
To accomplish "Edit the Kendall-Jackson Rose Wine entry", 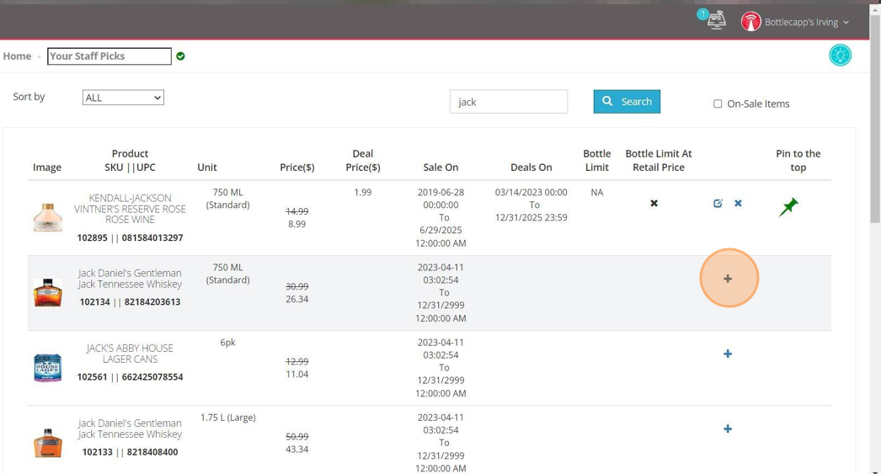I will (x=718, y=203).
